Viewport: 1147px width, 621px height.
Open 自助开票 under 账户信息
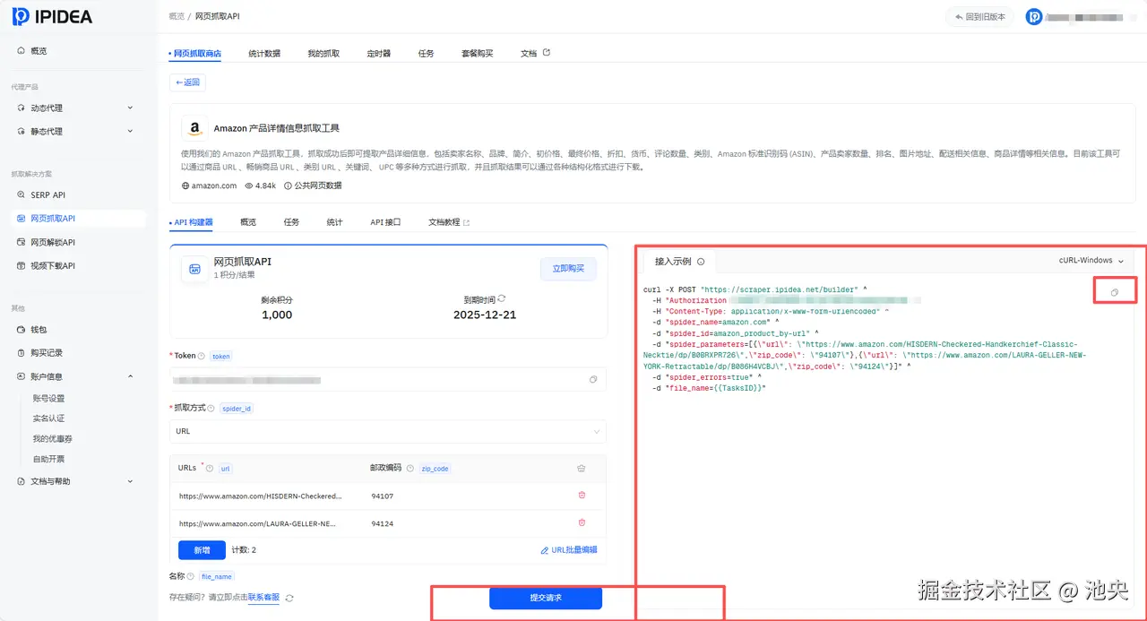[x=48, y=459]
